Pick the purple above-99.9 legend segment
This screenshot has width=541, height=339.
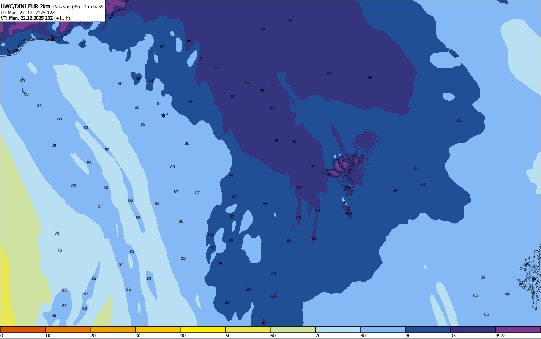point(518,329)
